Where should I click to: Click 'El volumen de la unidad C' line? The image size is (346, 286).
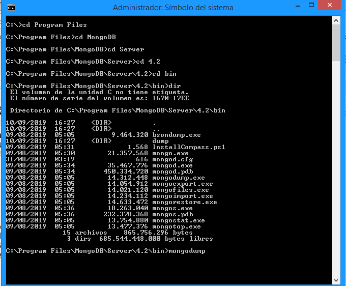coord(99,92)
